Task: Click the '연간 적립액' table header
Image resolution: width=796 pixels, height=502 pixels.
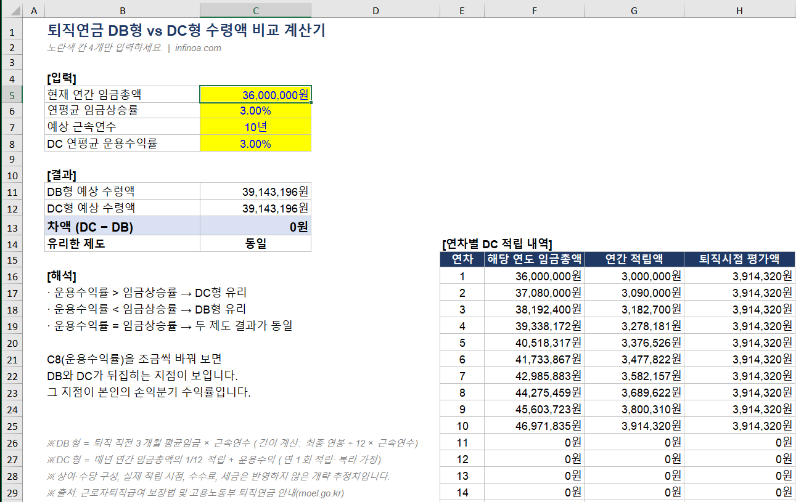Action: click(634, 259)
